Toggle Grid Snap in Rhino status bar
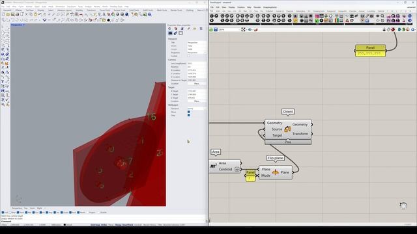417x234 pixels. pos(95,225)
